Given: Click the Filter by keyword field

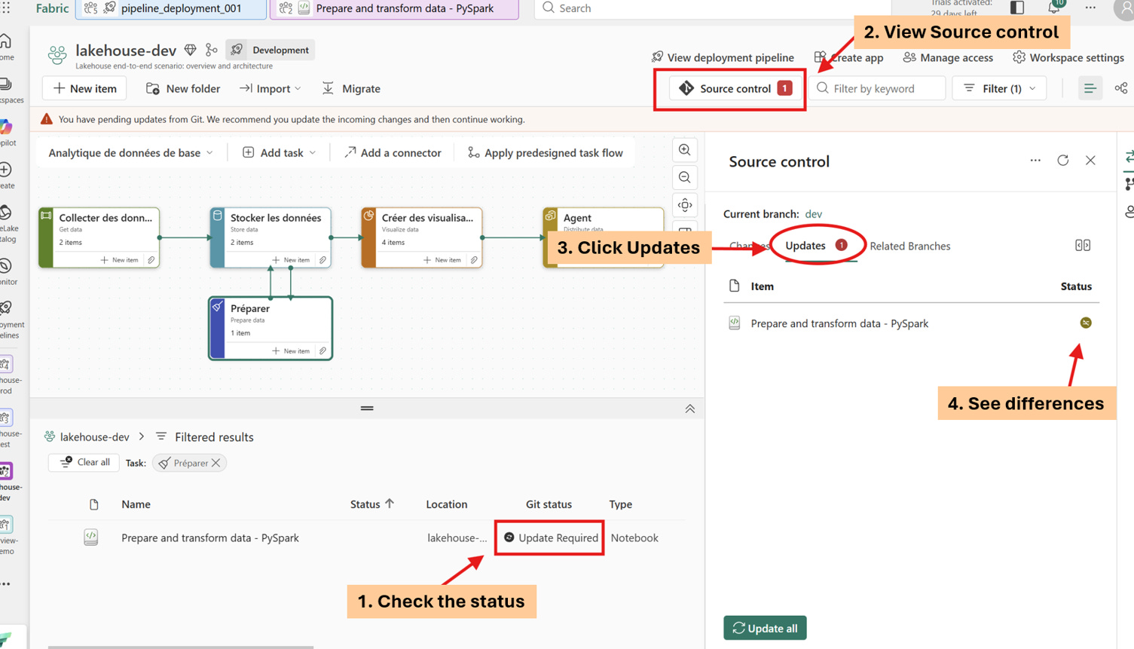Looking at the screenshot, I should click(877, 88).
